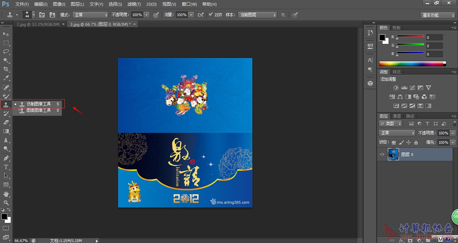Image resolution: width=458 pixels, height=243 pixels.
Task: Toggle the 对齐 (Aligned) checkbox
Action: [211, 15]
